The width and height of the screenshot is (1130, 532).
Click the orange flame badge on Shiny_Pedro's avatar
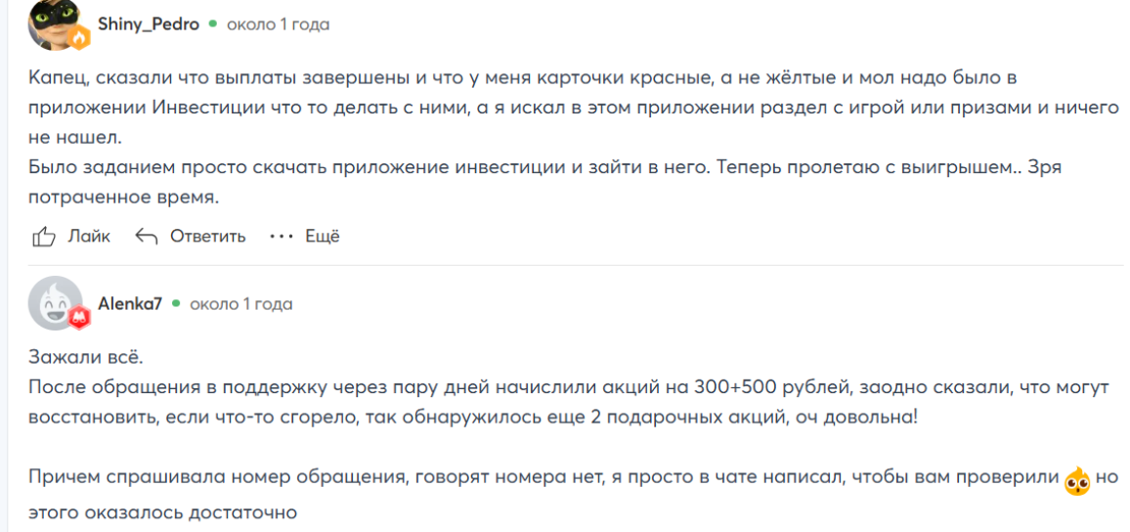coord(78,38)
